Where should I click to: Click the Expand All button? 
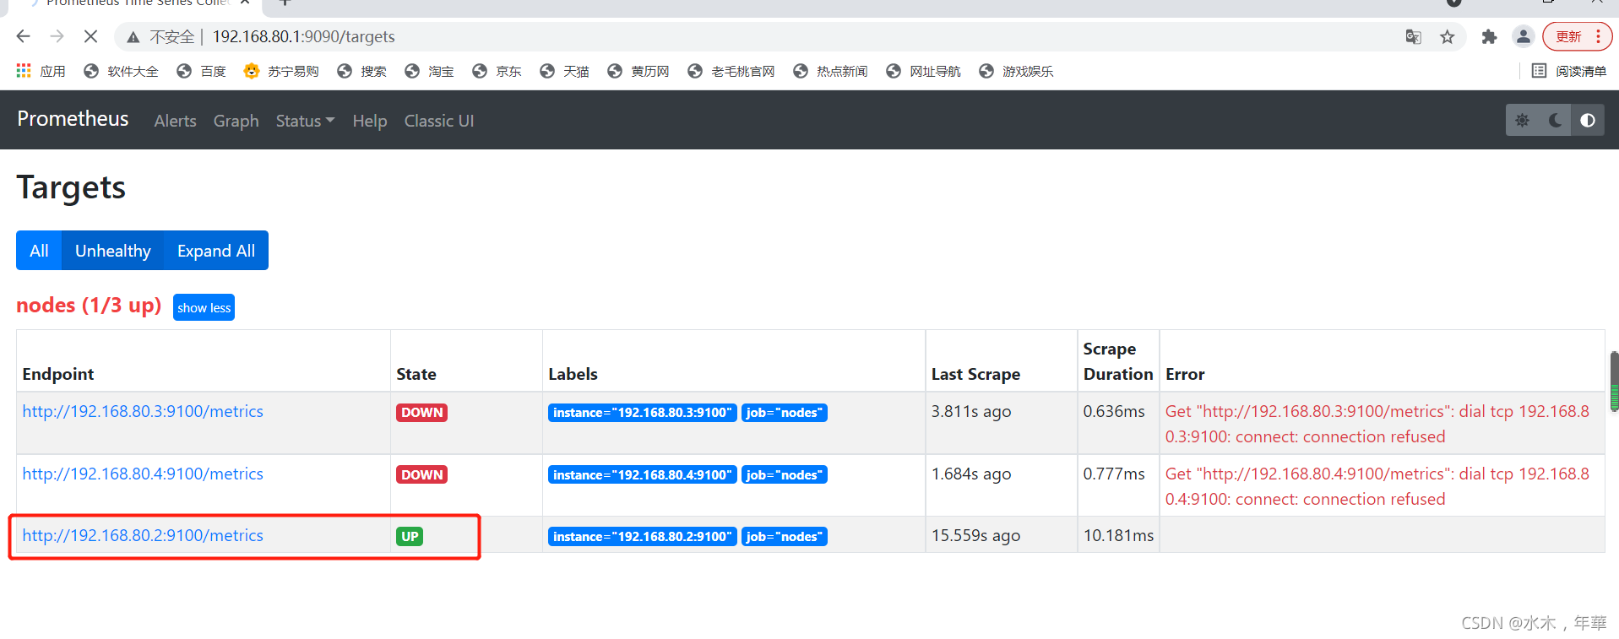tap(216, 251)
